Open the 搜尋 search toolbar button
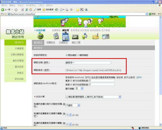The width and height of the screenshot is (162, 130). pyautogui.click(x=38, y=10)
